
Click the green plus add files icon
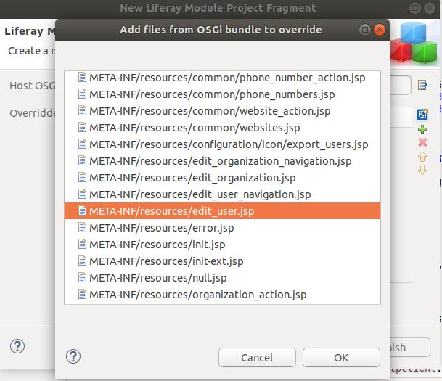click(x=422, y=129)
